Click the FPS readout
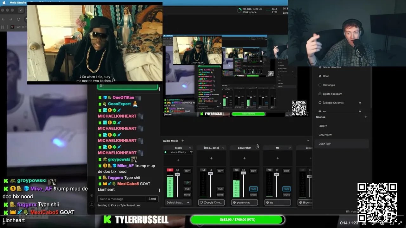 (x=272, y=10)
